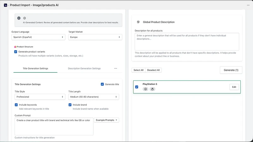Viewport: 253px width, 142px height.
Task: Focus the Description for all products textarea
Action: click(187, 42)
